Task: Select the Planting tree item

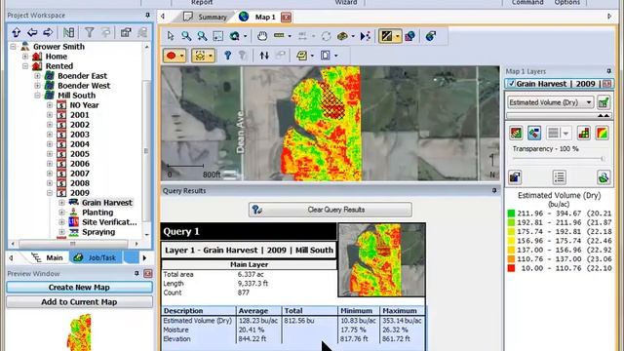Action: [97, 213]
